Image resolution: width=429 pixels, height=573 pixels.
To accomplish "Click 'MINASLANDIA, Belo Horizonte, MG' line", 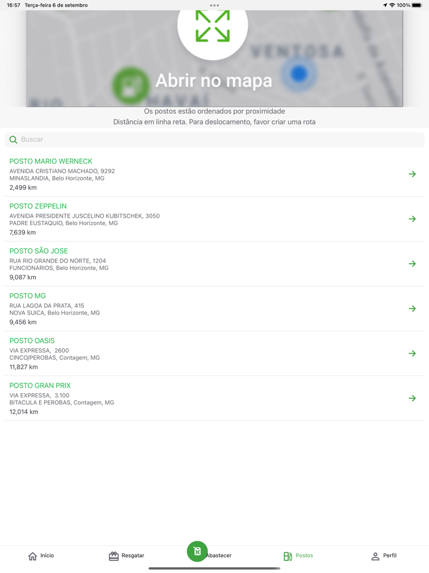I will point(57,179).
